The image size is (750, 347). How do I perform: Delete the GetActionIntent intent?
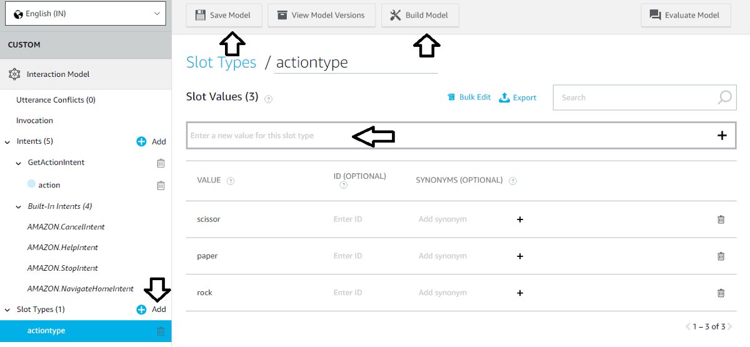coord(161,163)
